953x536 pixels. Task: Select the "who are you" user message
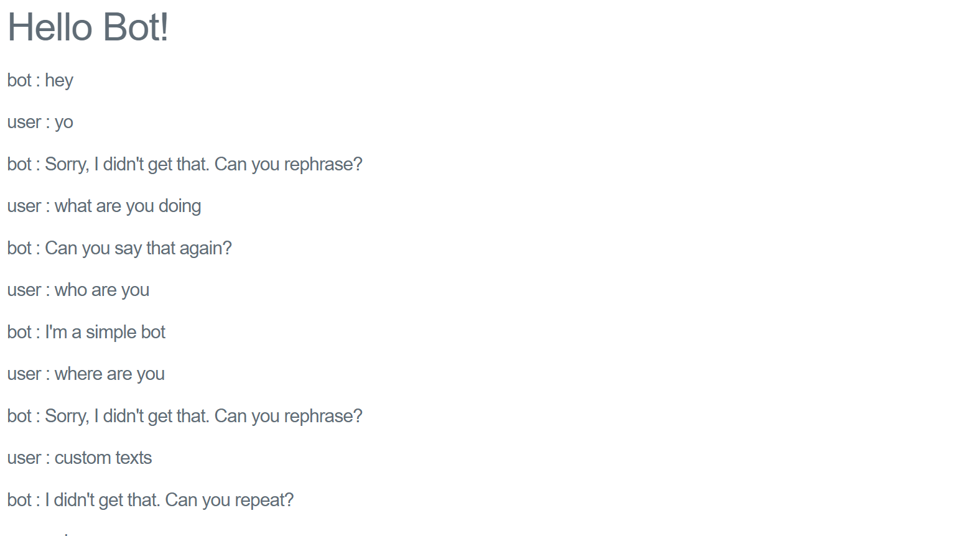click(78, 290)
